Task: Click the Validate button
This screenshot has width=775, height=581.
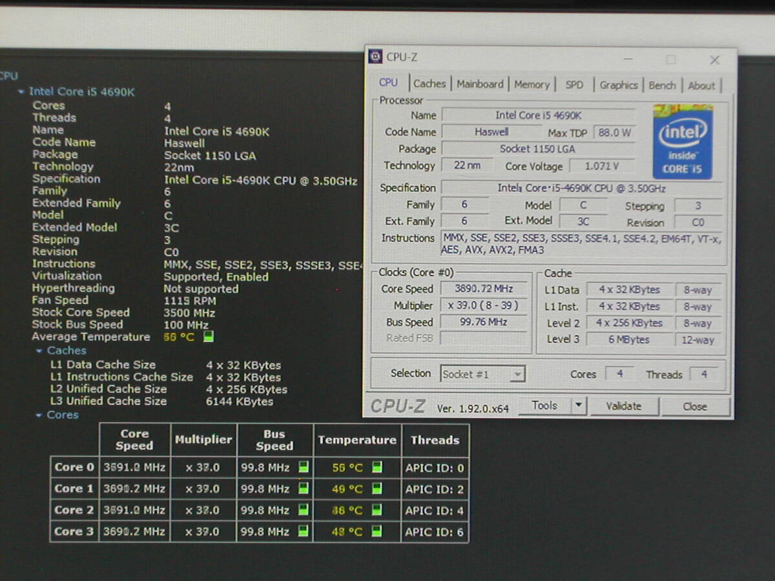Action: click(624, 406)
